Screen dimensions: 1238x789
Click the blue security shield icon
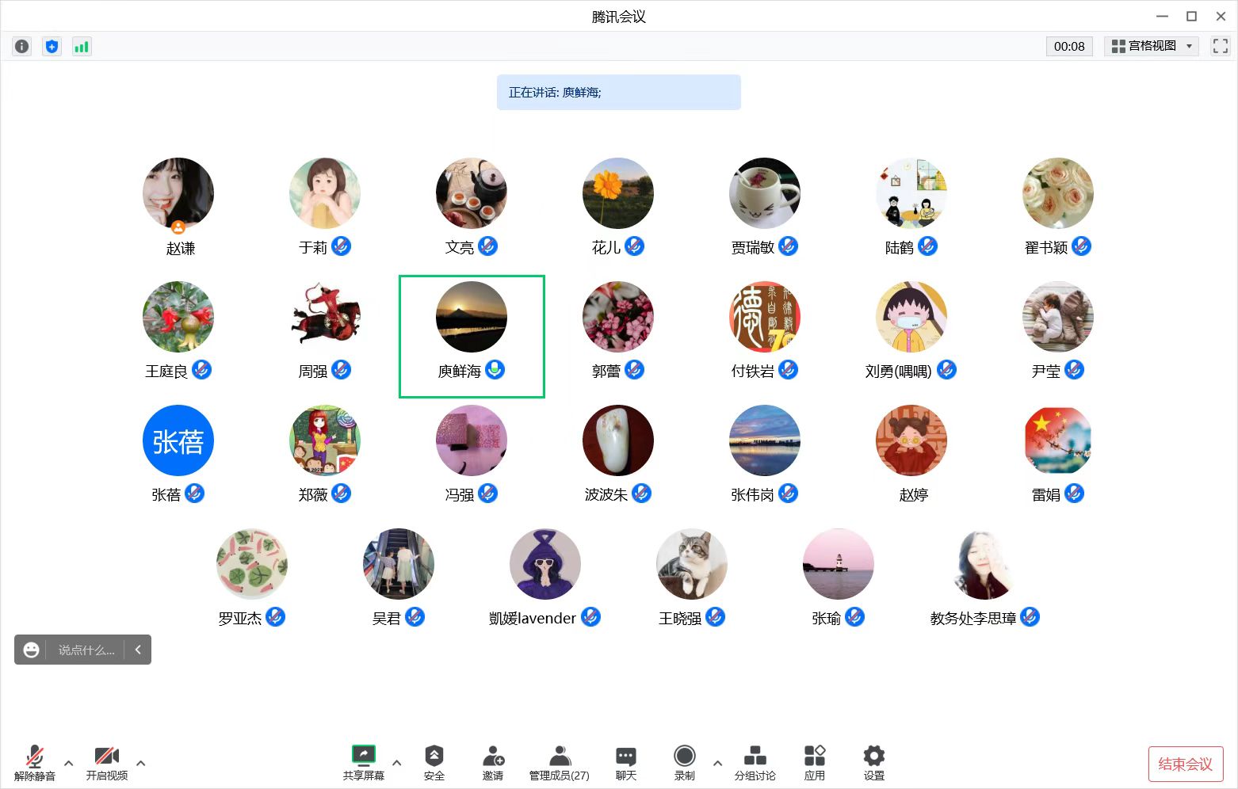click(52, 47)
